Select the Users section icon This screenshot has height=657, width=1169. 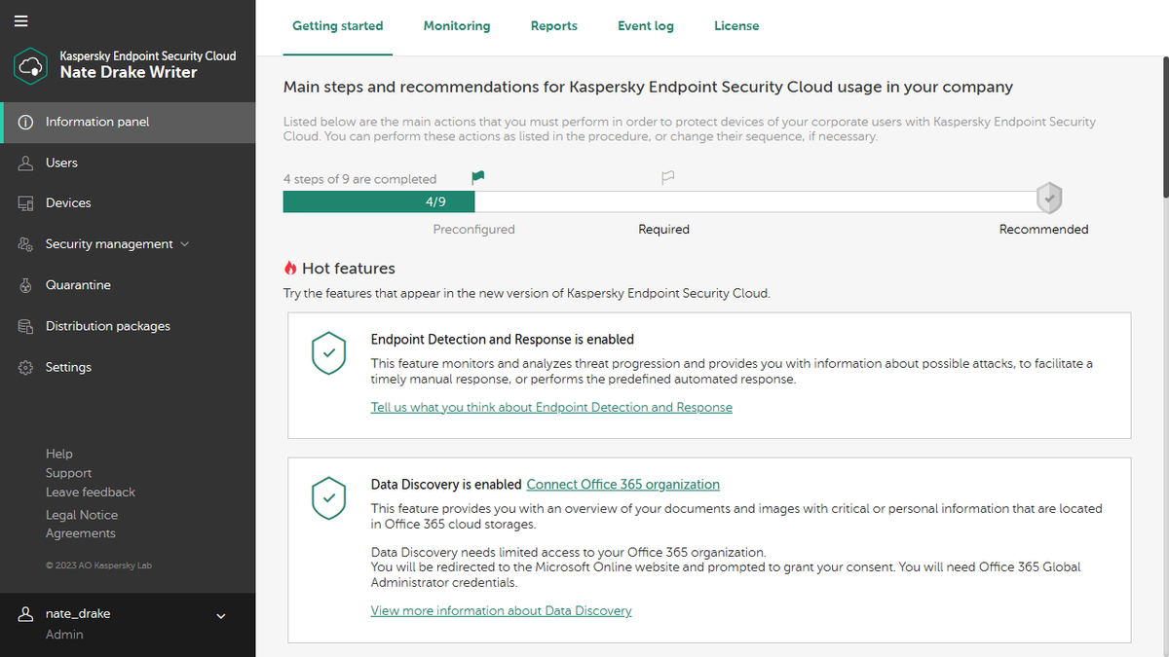pos(26,163)
